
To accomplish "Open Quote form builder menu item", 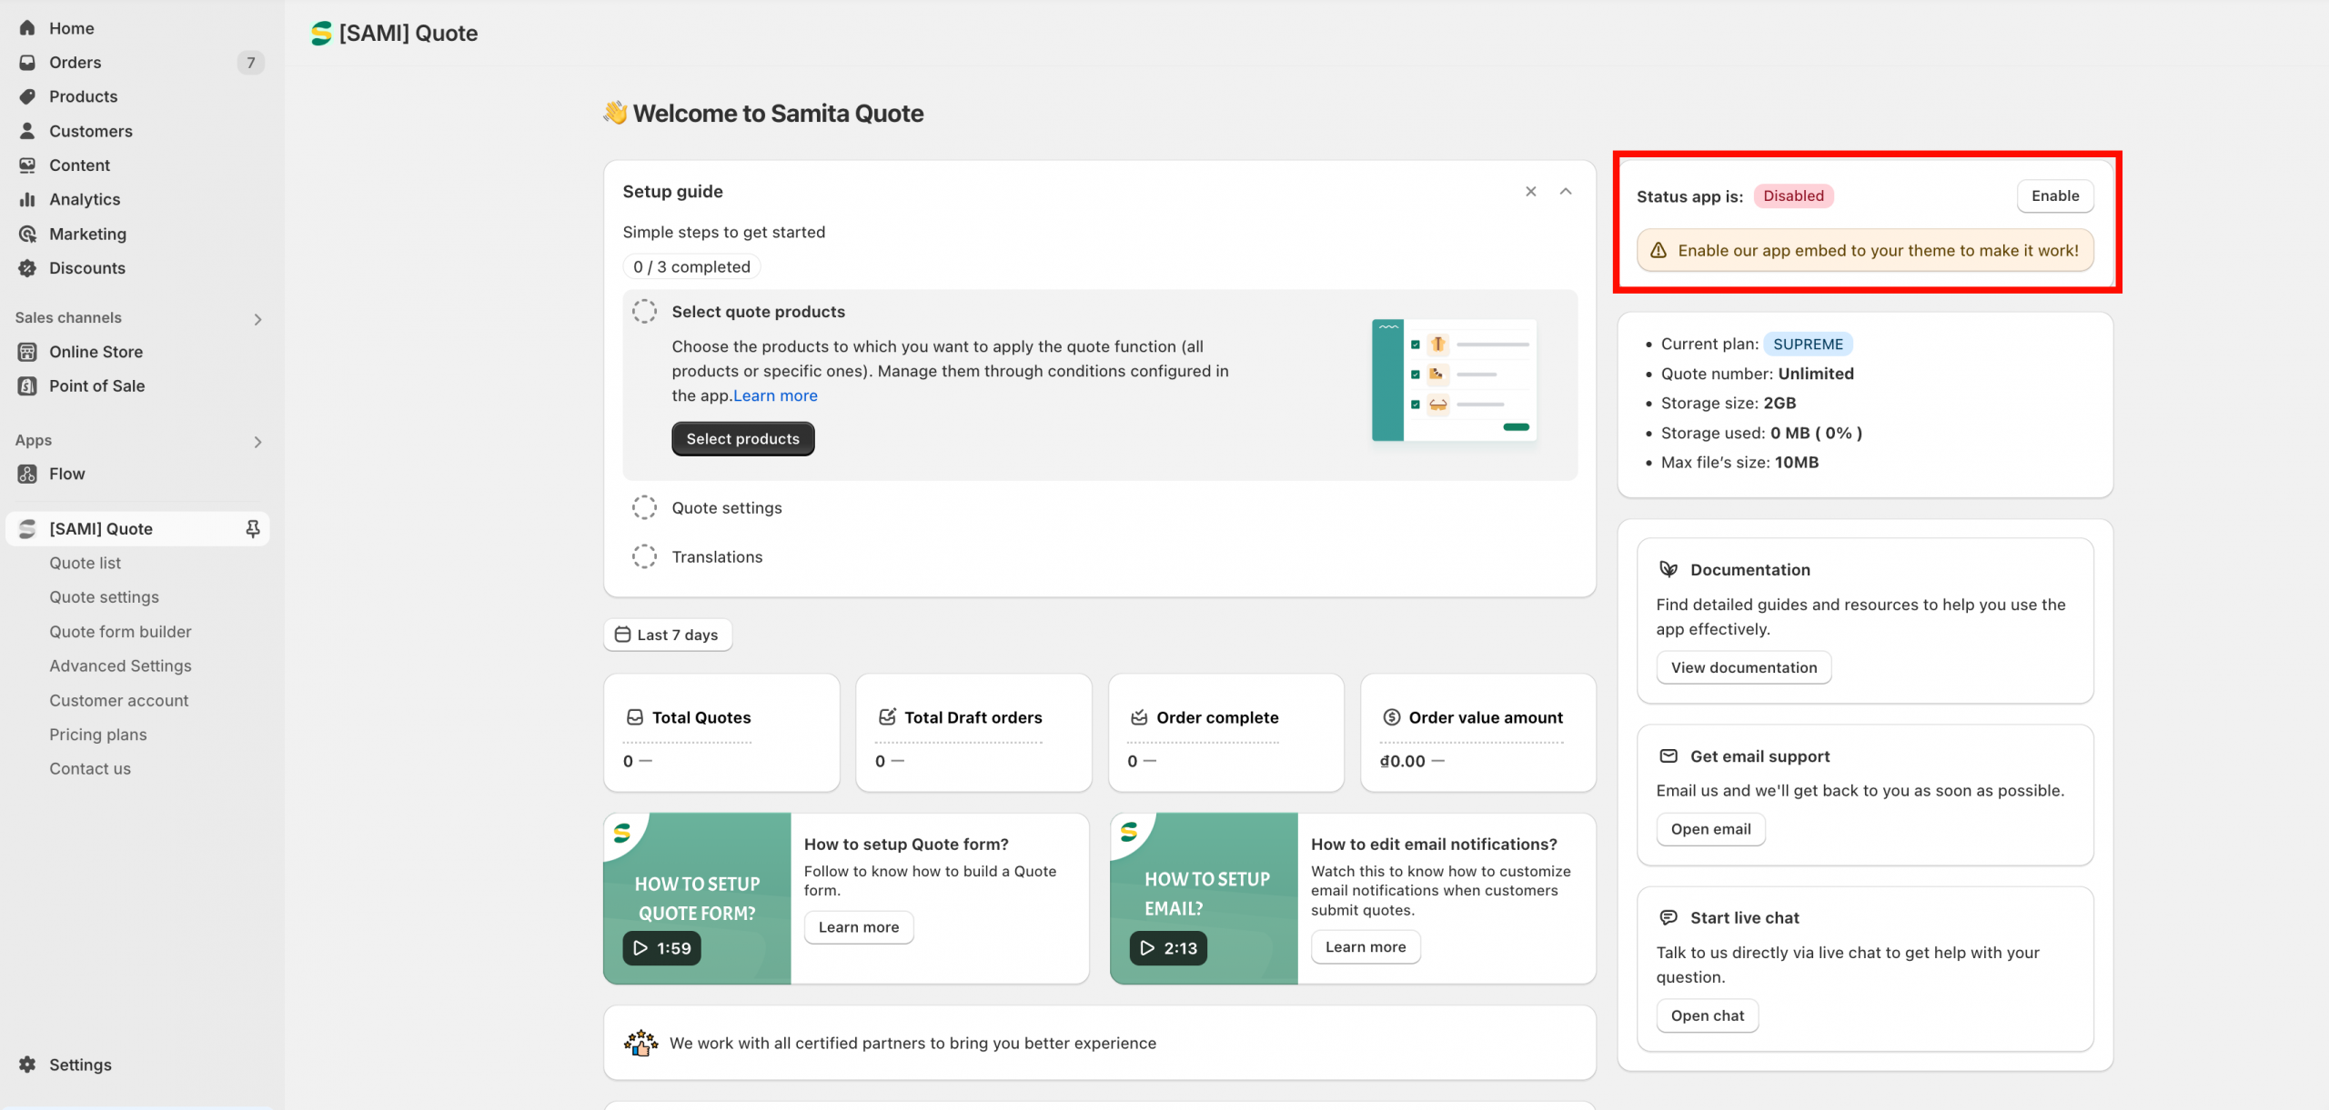I will click(120, 632).
